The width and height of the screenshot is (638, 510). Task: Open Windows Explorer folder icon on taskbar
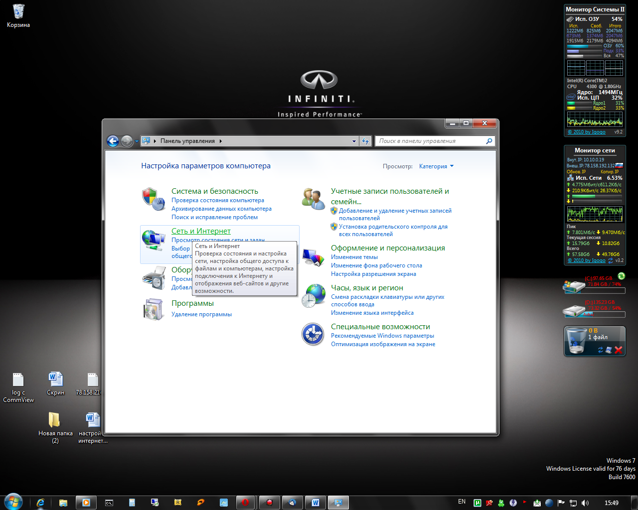63,503
